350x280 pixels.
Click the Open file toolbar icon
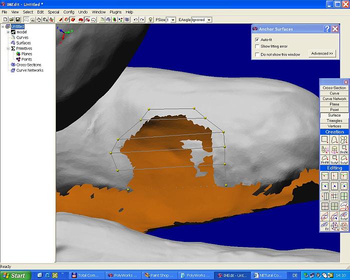pyautogui.click(x=11, y=19)
